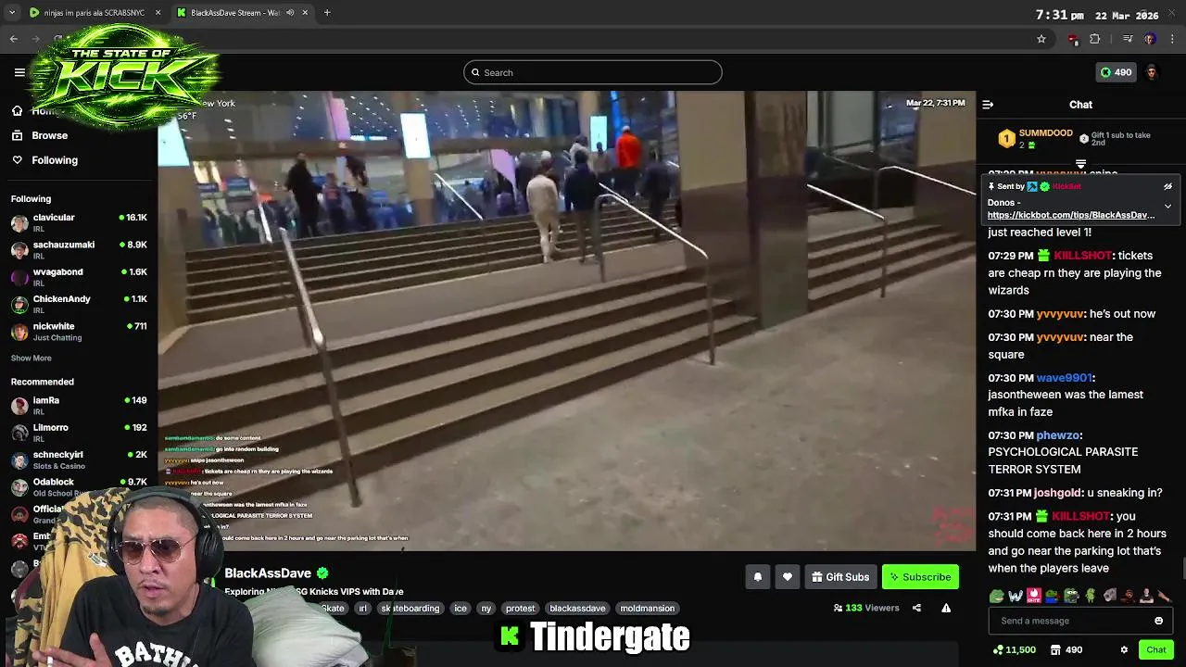
Task: Expand the pinned Donos message chevron
Action: (x=1167, y=206)
